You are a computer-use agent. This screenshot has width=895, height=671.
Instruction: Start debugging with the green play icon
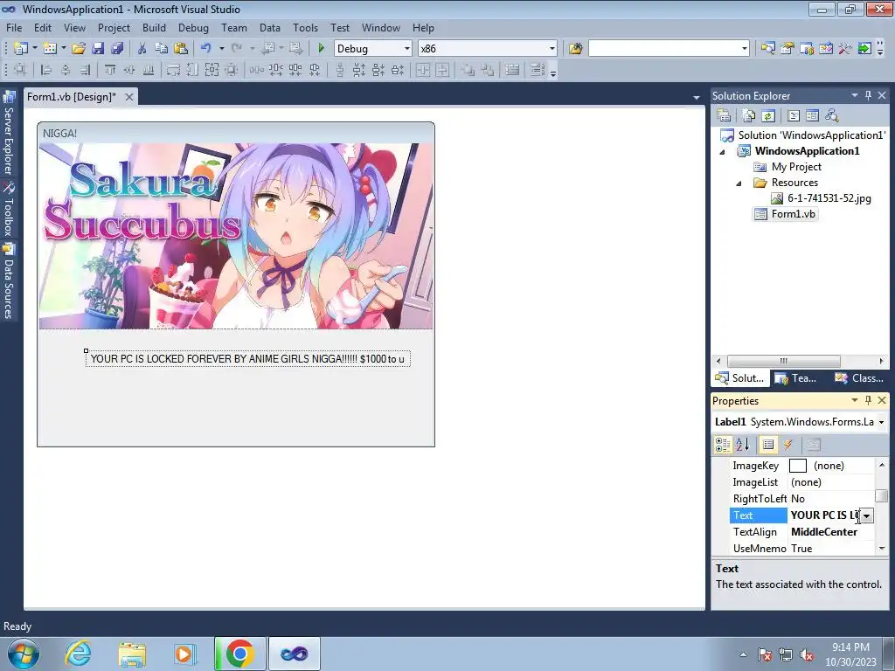[321, 49]
